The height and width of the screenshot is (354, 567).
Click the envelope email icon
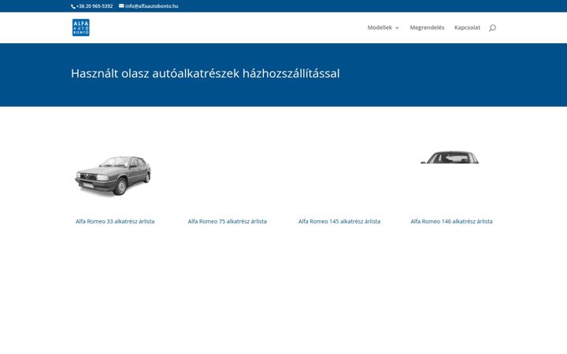click(121, 6)
